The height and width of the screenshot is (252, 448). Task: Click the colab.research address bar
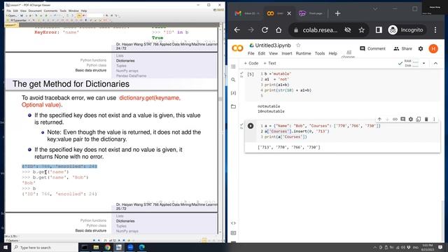click(x=320, y=30)
